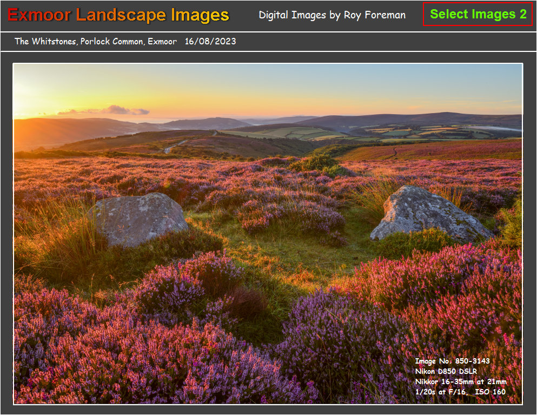Click the green Select Images 2 label
537x415 pixels.
coord(479,15)
